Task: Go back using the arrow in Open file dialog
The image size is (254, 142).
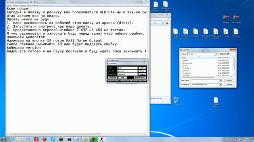Action: [219, 54]
